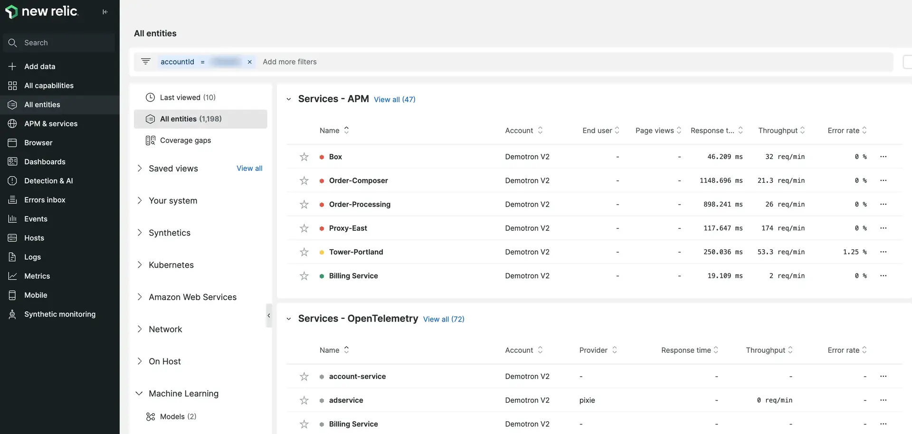
Task: Remove the accountId filter
Action: click(x=249, y=62)
